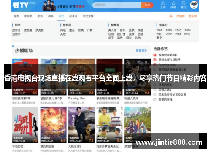The width and height of the screenshot is (211, 153).
Task: Open watch history clock icon (看过)
Action: point(184,5)
